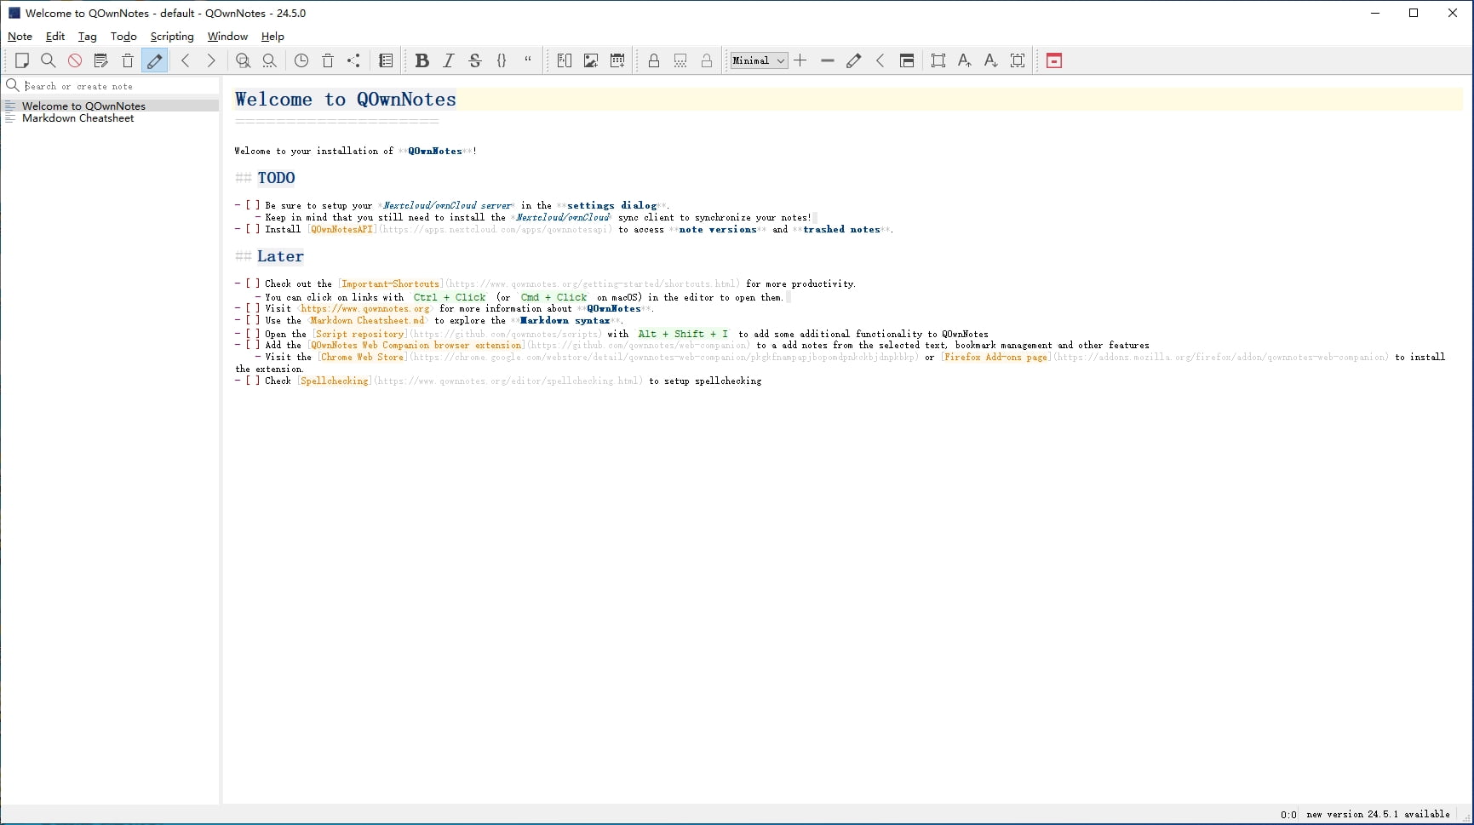The width and height of the screenshot is (1474, 825).
Task: Click the Script repository link
Action: tap(359, 335)
